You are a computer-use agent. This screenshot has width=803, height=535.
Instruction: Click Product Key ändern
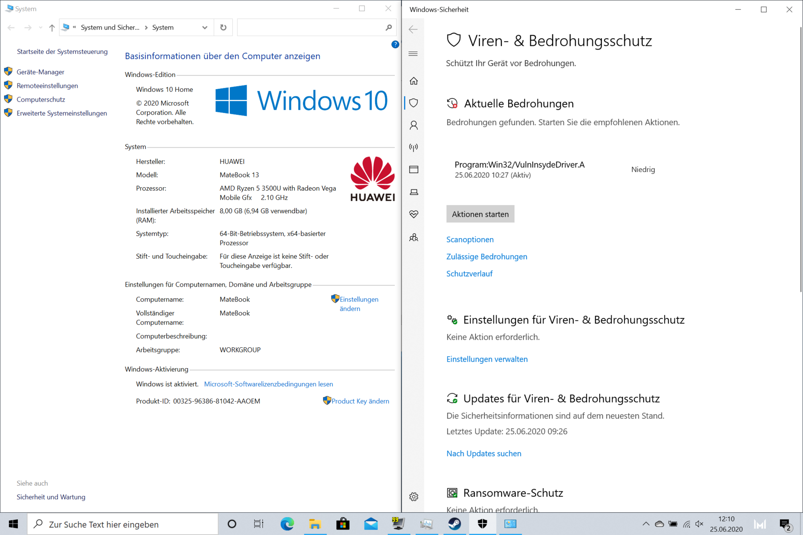(x=360, y=401)
